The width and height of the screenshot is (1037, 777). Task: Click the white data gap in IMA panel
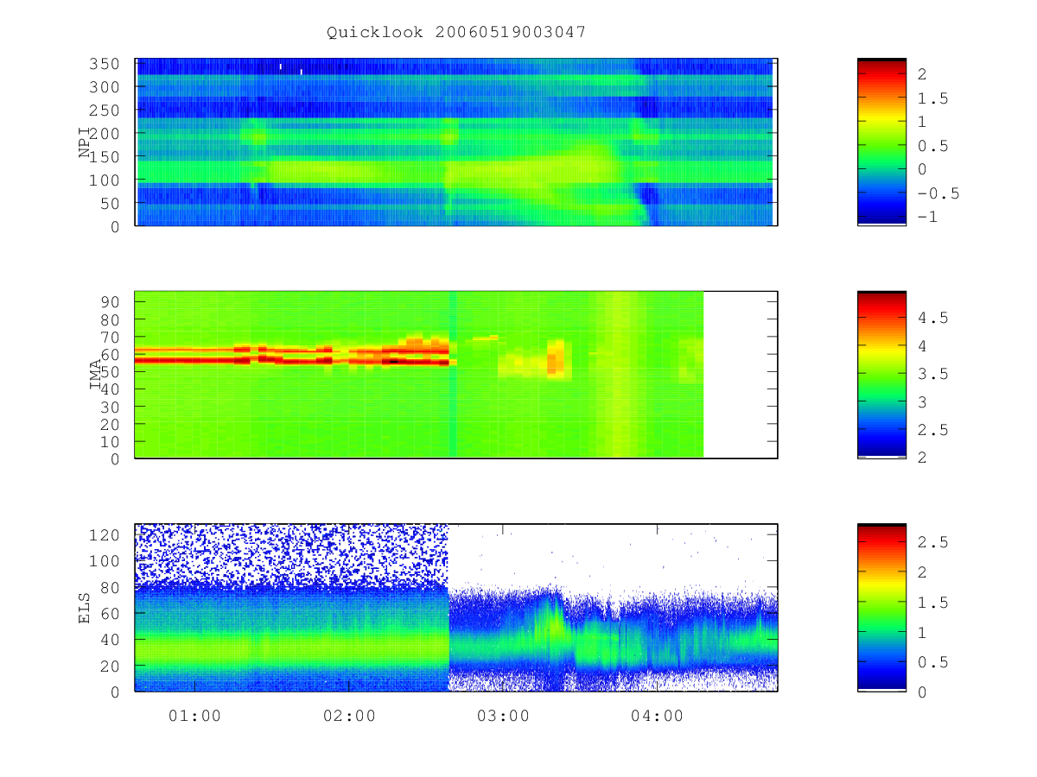[x=741, y=375]
